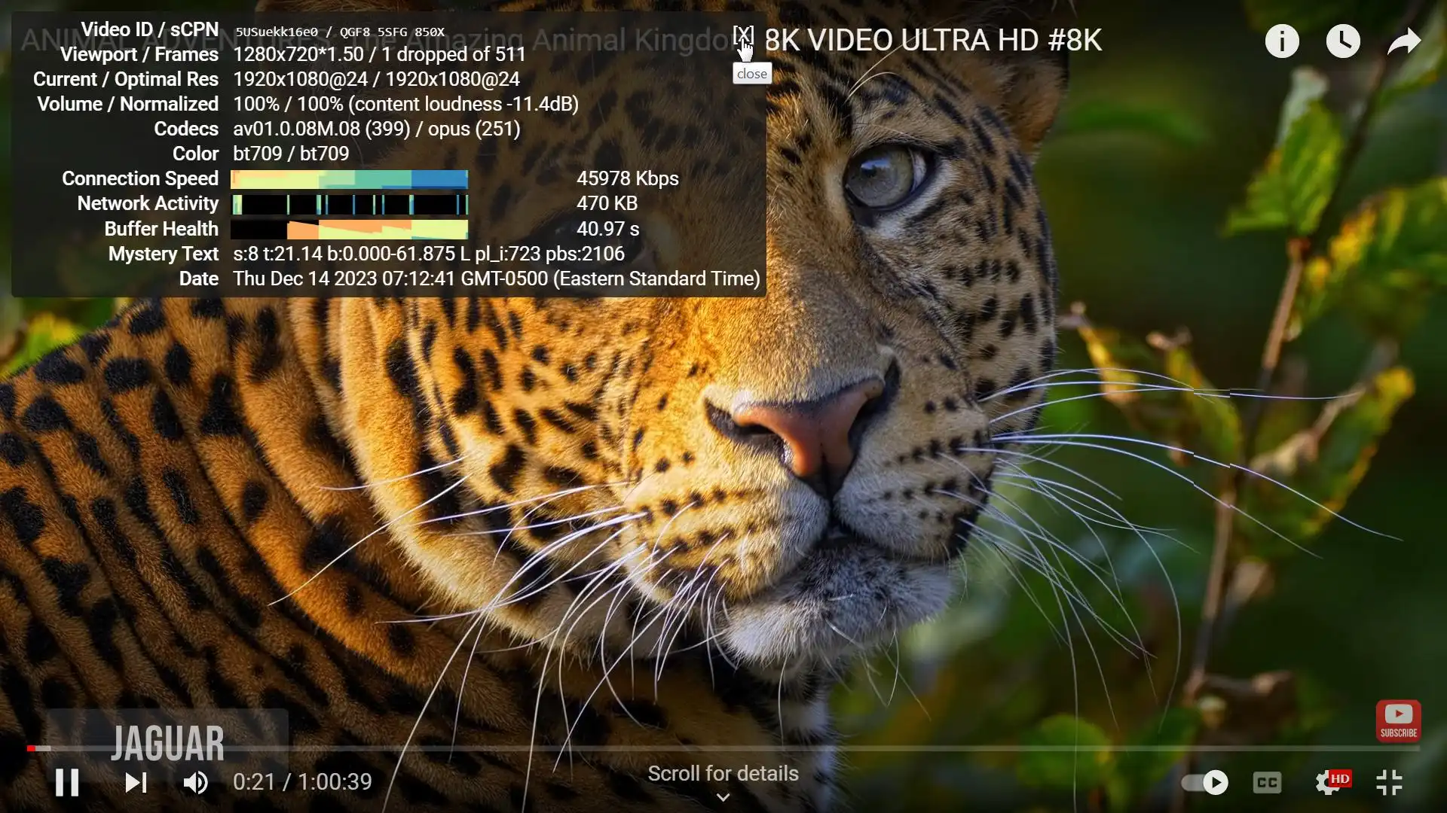Screen dimensions: 1447x813
Task: Toggle the autoplay switch
Action: click(x=1204, y=782)
